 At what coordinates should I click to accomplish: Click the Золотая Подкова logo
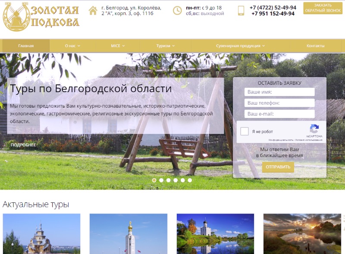click(x=41, y=17)
